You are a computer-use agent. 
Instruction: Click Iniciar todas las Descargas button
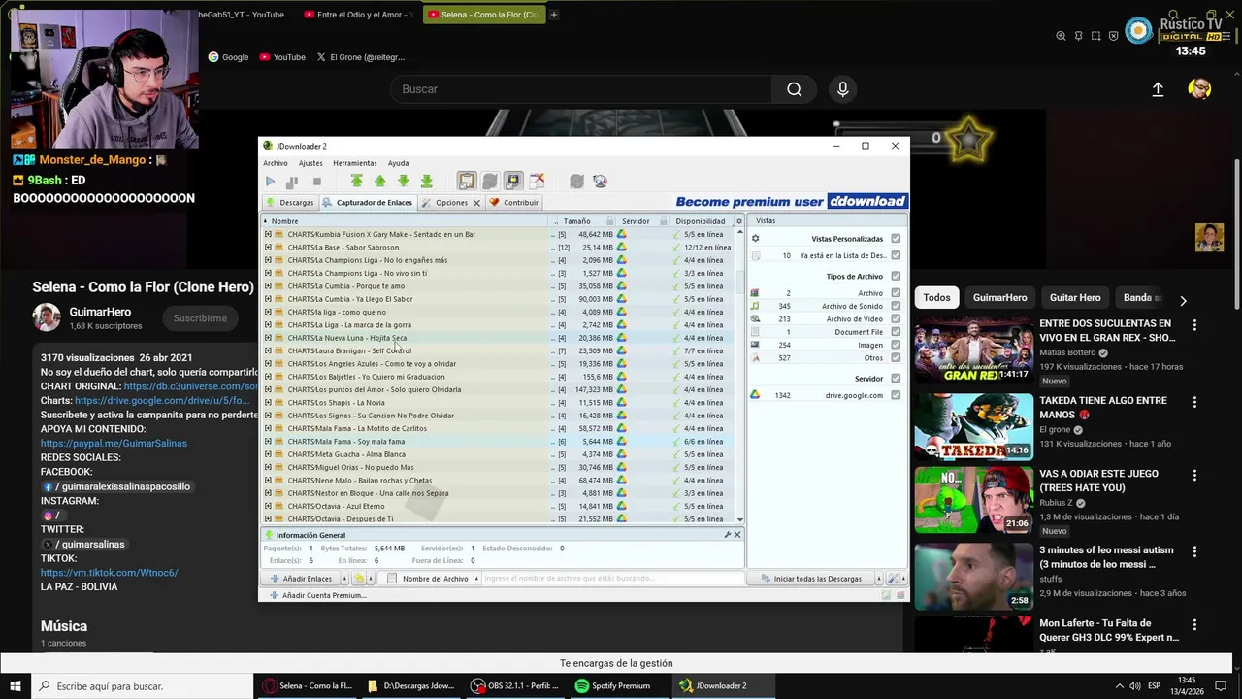click(x=811, y=579)
